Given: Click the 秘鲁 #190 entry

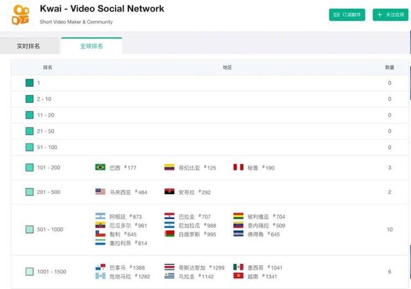Looking at the screenshot, I should point(261,168).
